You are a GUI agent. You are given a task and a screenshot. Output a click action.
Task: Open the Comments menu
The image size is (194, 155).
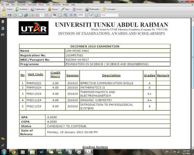pyautogui.click(x=32, y=5)
